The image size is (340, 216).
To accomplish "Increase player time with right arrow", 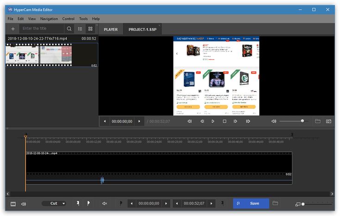I will pos(139,121).
